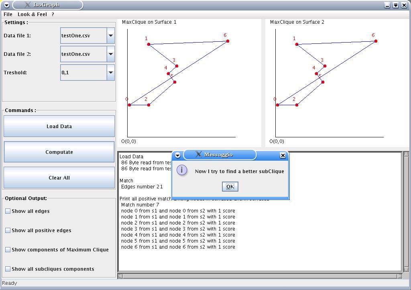Click the up arrow of the log scrollbar
This screenshot has width=411, height=290.
[x=406, y=154]
